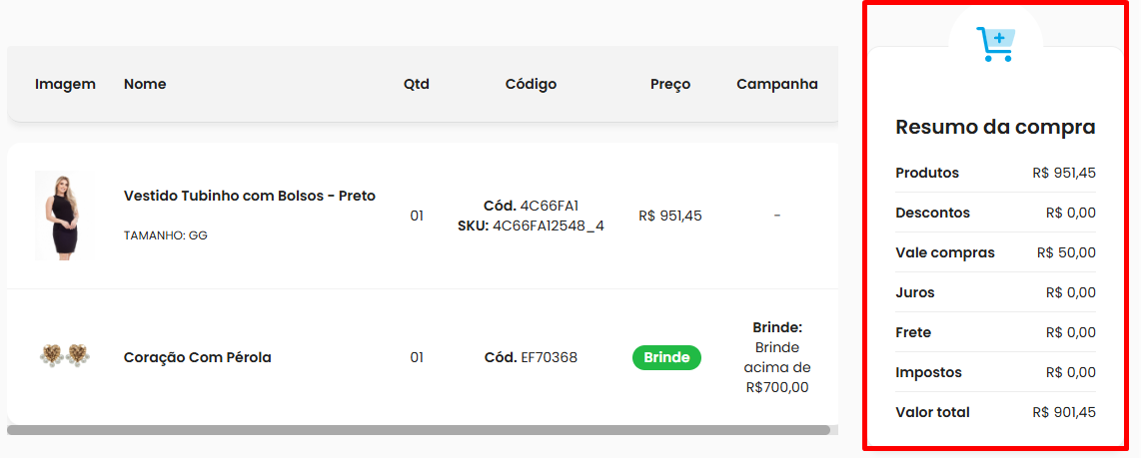Select the Nome column header
This screenshot has height=458, width=1141.
pos(145,85)
